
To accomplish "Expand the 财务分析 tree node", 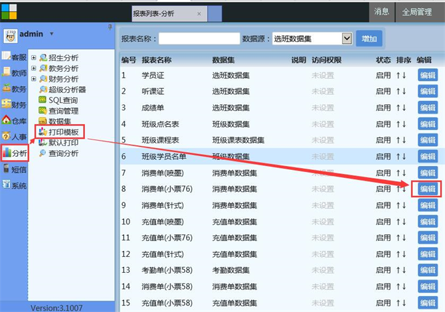I will click(34, 79).
